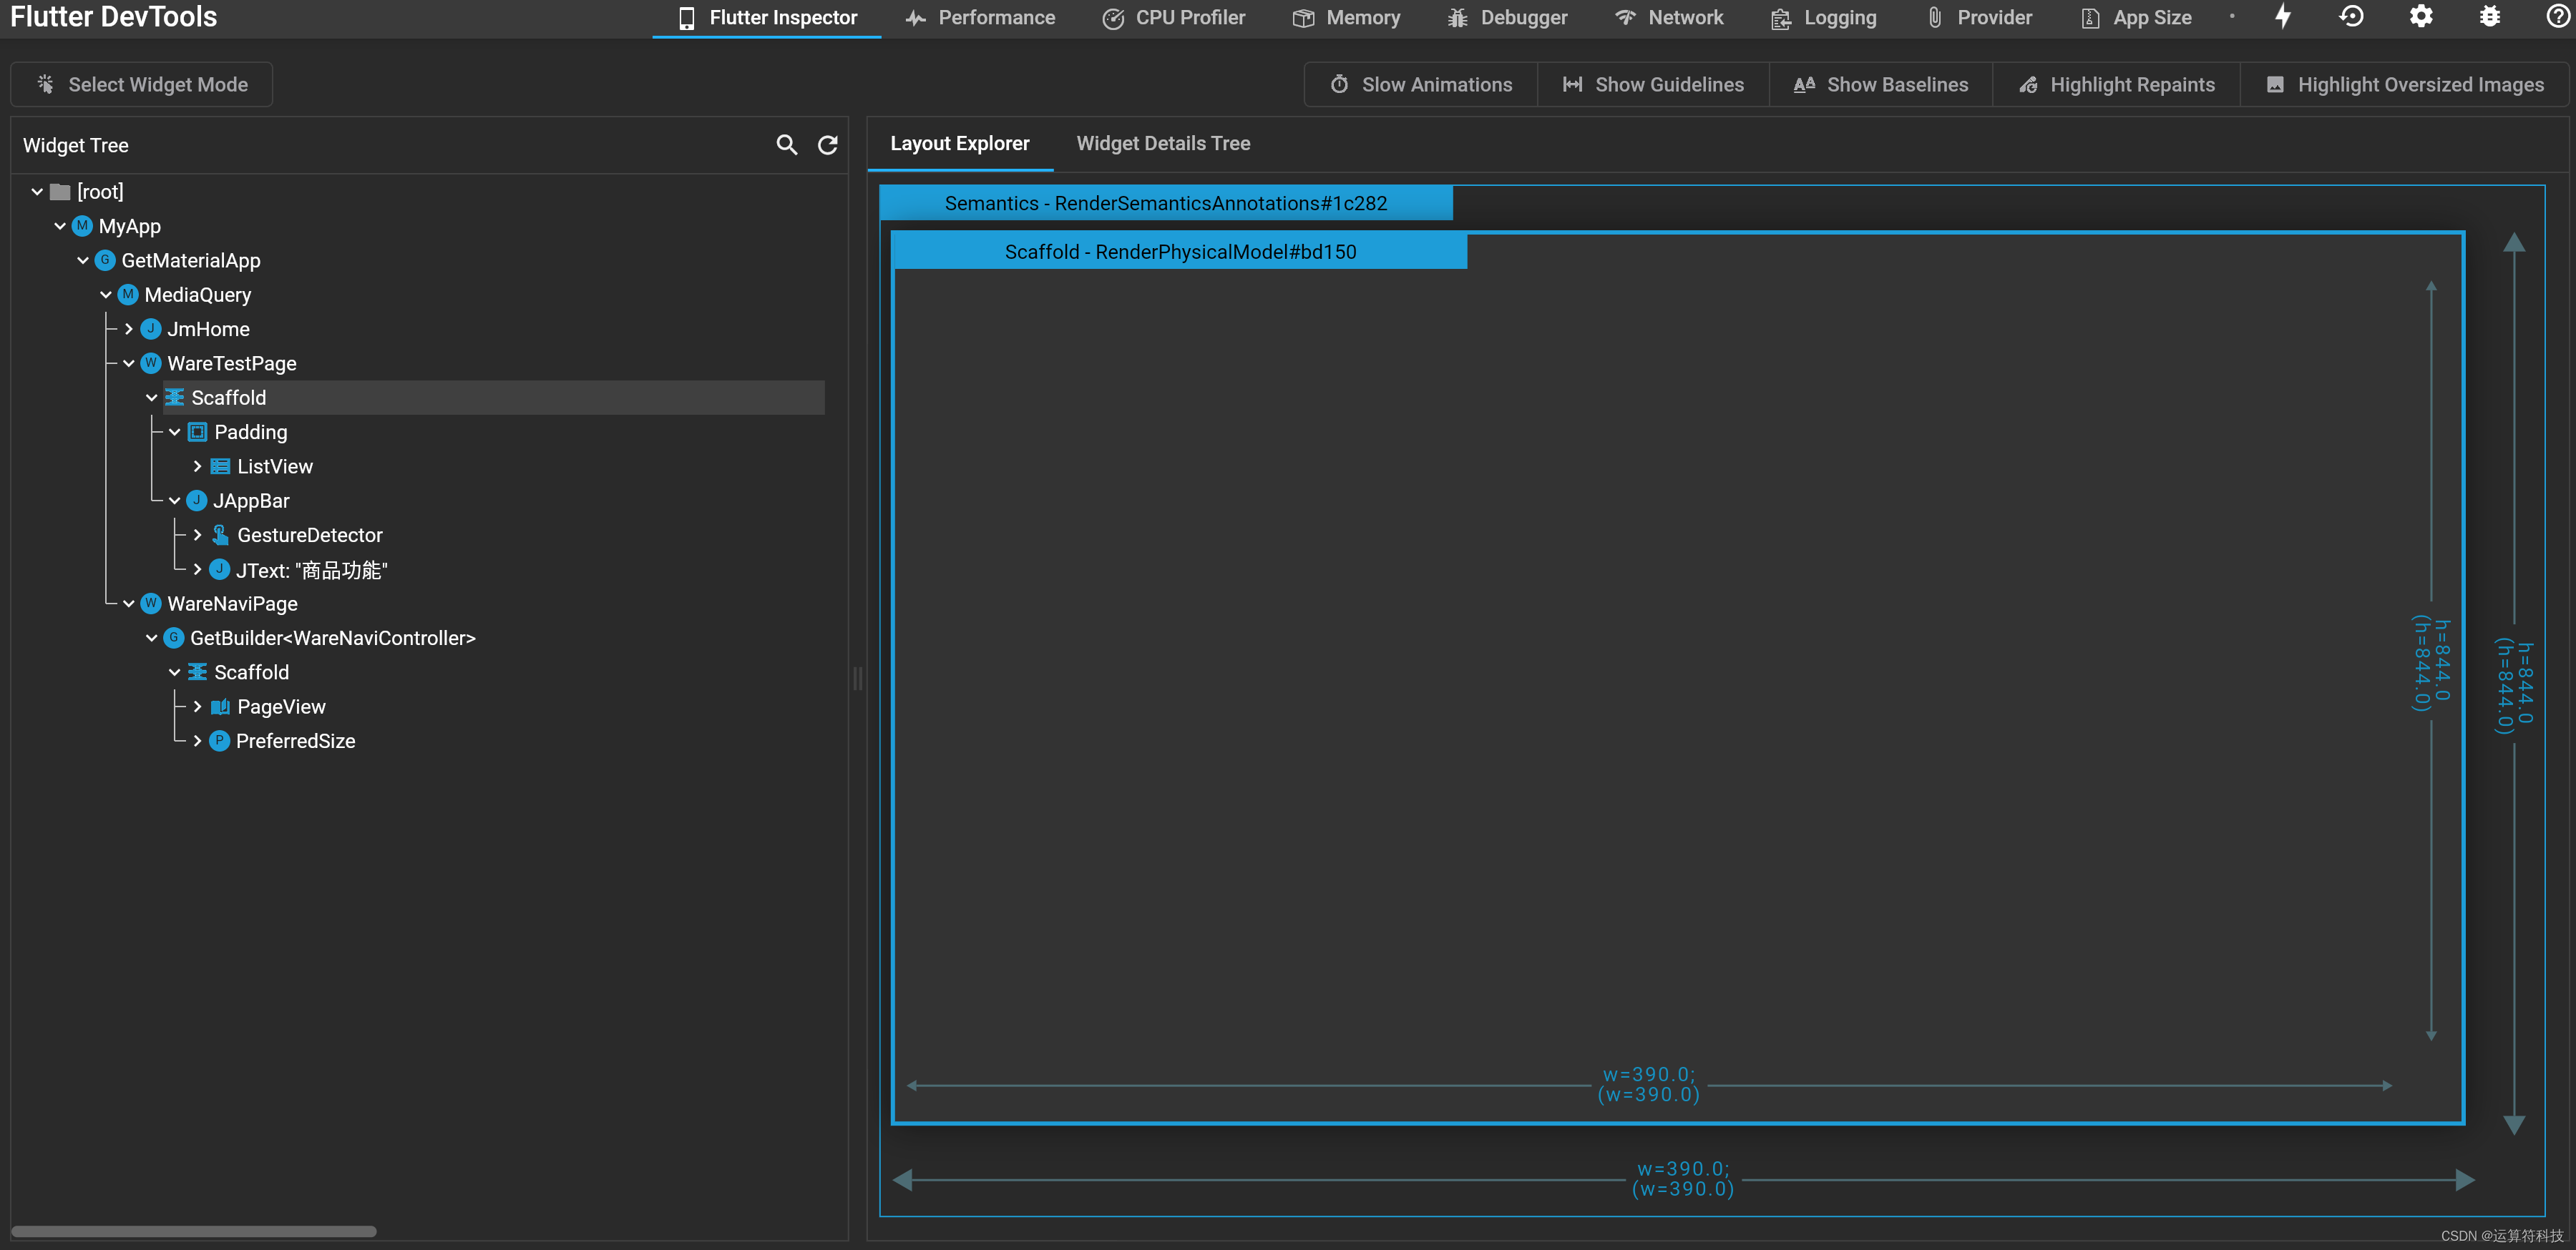Click the Padding widget icon
Image resolution: width=2576 pixels, height=1250 pixels.
pos(198,432)
